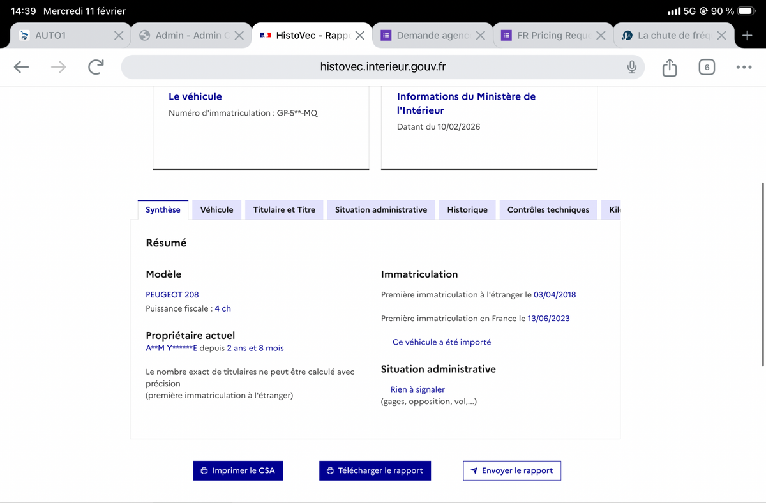
Task: Close the FR Pricing Request tab
Action: pyautogui.click(x=601, y=36)
